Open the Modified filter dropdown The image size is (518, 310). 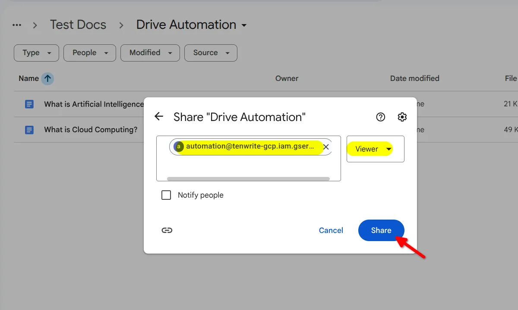[150, 53]
